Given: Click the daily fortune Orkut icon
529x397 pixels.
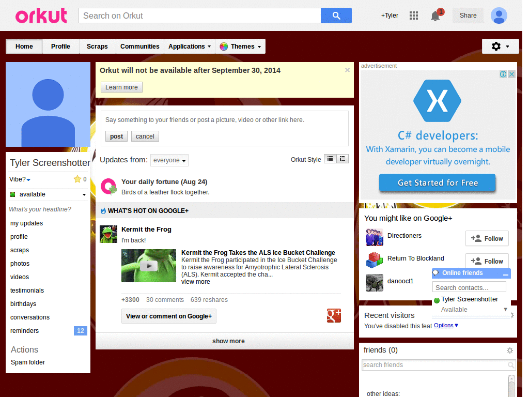Looking at the screenshot, I should [x=108, y=186].
